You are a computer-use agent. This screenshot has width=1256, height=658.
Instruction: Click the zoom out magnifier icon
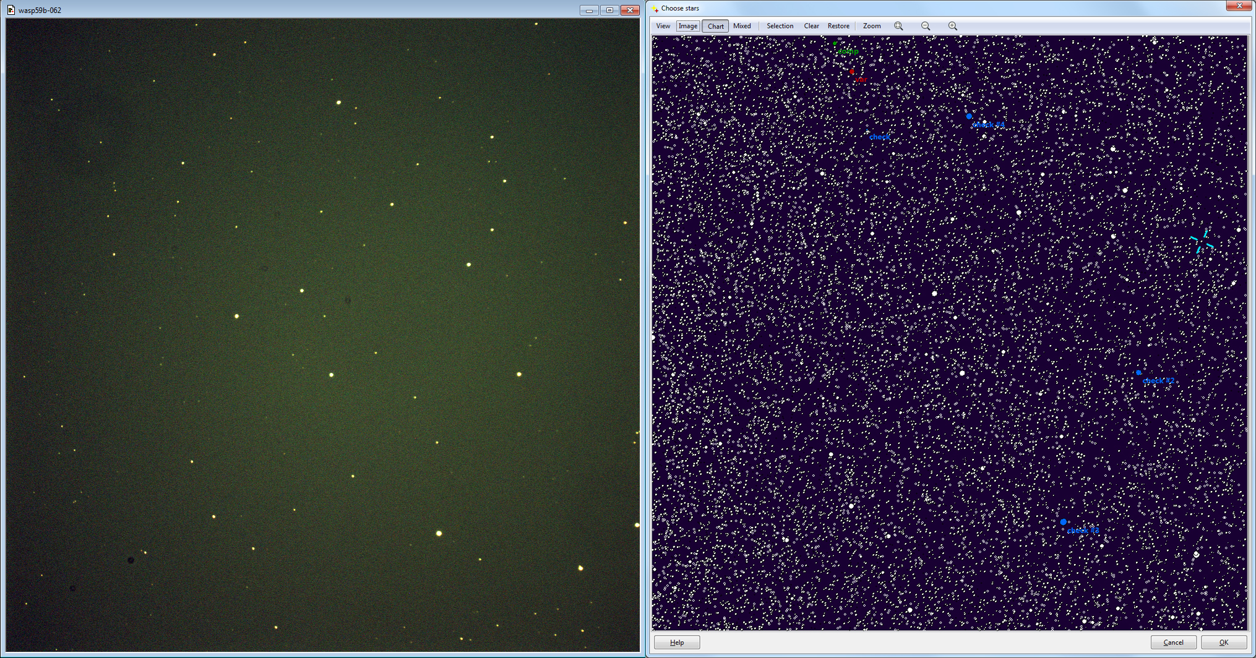(926, 26)
